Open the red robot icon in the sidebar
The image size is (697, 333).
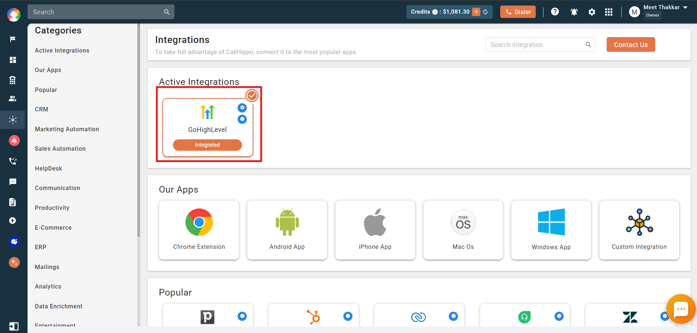[x=14, y=140]
